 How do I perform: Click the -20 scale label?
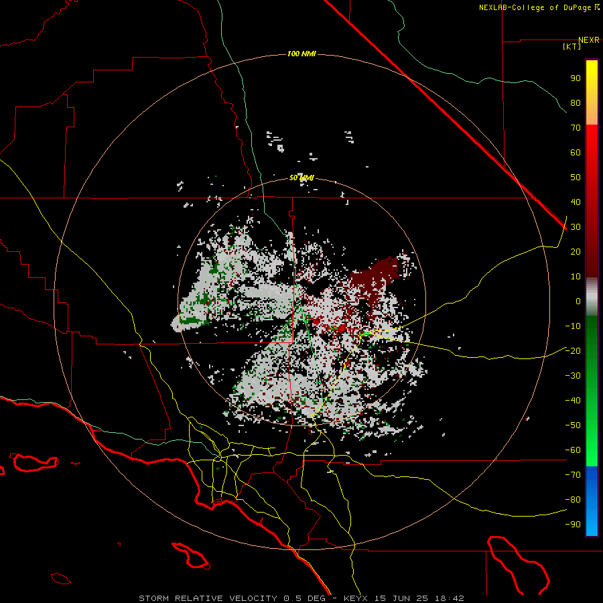(x=573, y=350)
